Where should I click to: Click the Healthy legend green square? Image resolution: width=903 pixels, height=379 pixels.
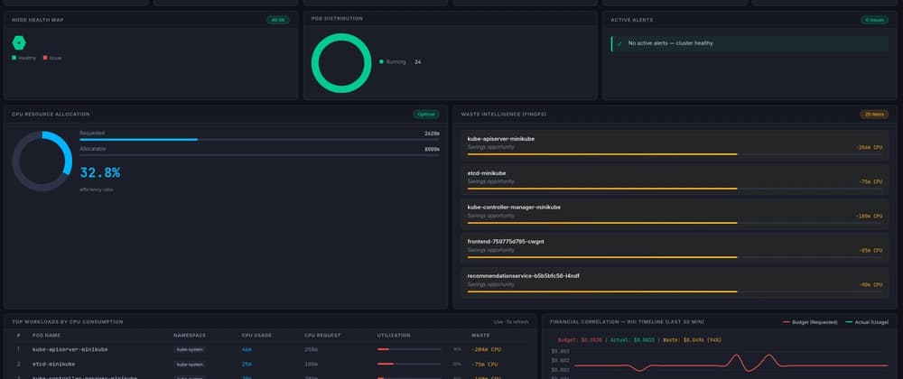pos(14,58)
